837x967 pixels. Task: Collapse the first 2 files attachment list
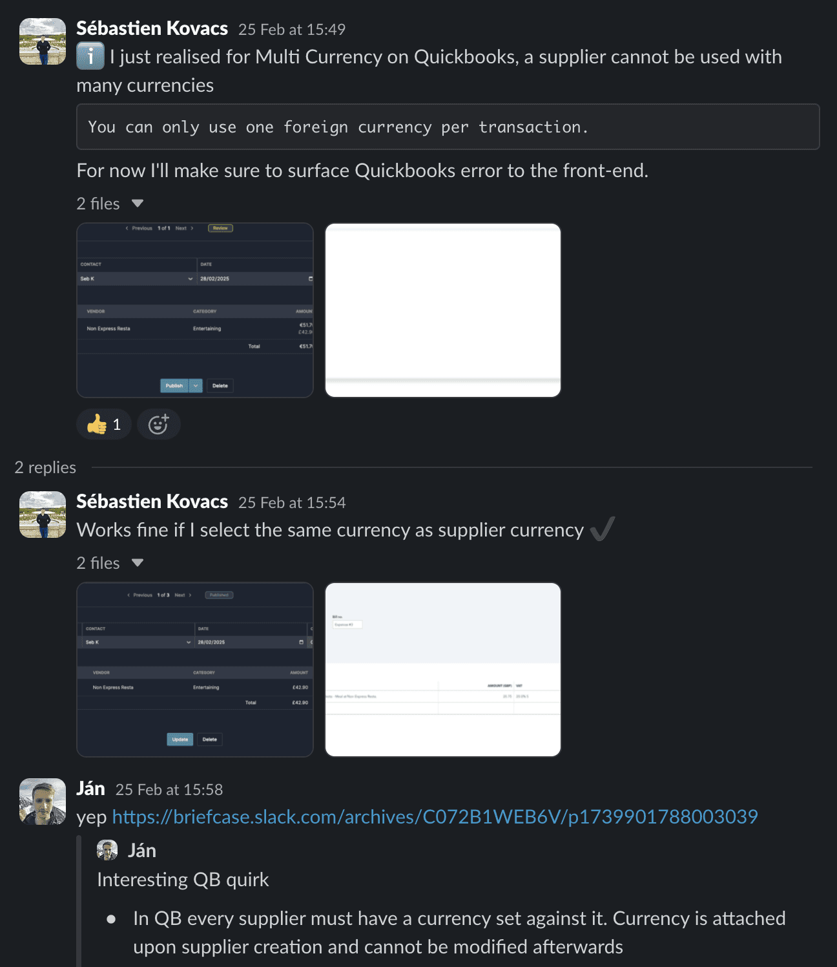(x=138, y=204)
